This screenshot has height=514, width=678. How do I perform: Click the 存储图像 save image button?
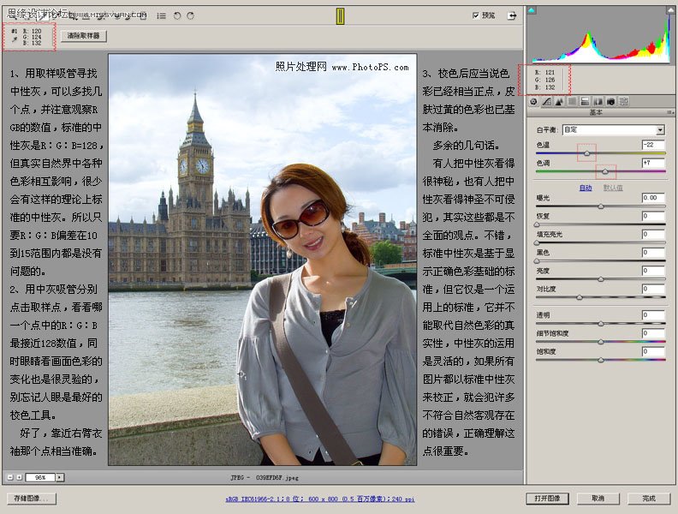31,499
